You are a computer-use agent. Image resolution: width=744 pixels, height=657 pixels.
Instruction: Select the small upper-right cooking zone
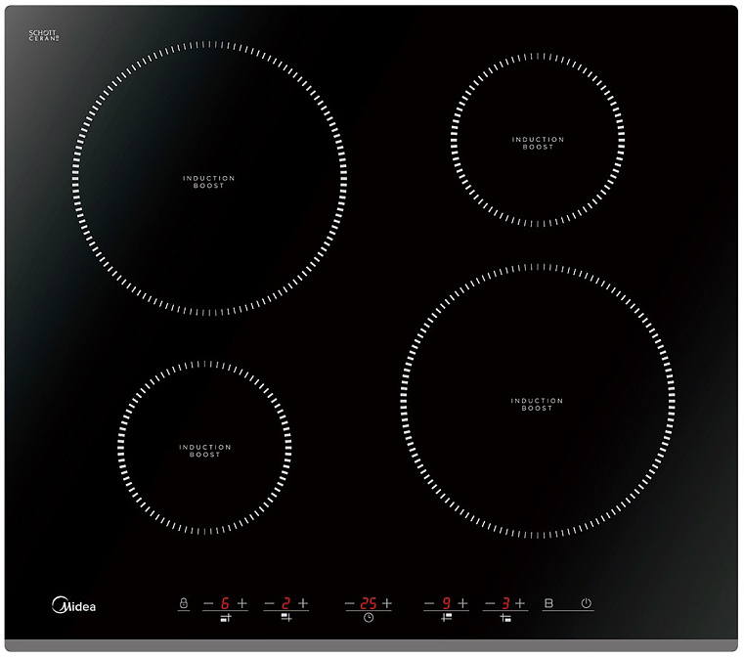538,140
